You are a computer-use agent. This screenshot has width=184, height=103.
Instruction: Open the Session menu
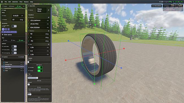26,2
